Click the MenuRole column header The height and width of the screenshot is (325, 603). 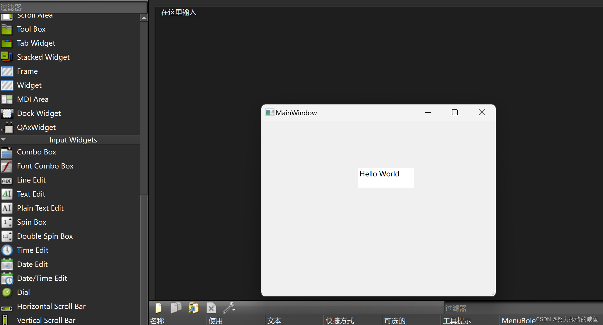pyautogui.click(x=518, y=321)
